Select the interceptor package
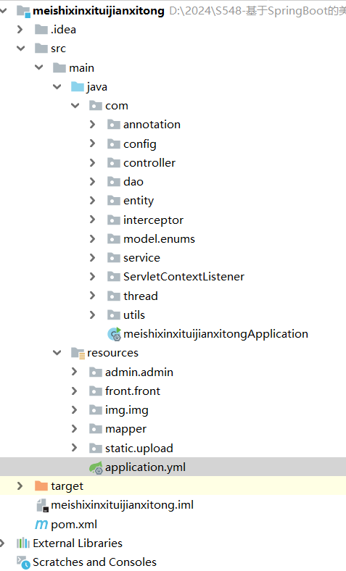Viewport: 346px width, 571px height. [x=153, y=220]
